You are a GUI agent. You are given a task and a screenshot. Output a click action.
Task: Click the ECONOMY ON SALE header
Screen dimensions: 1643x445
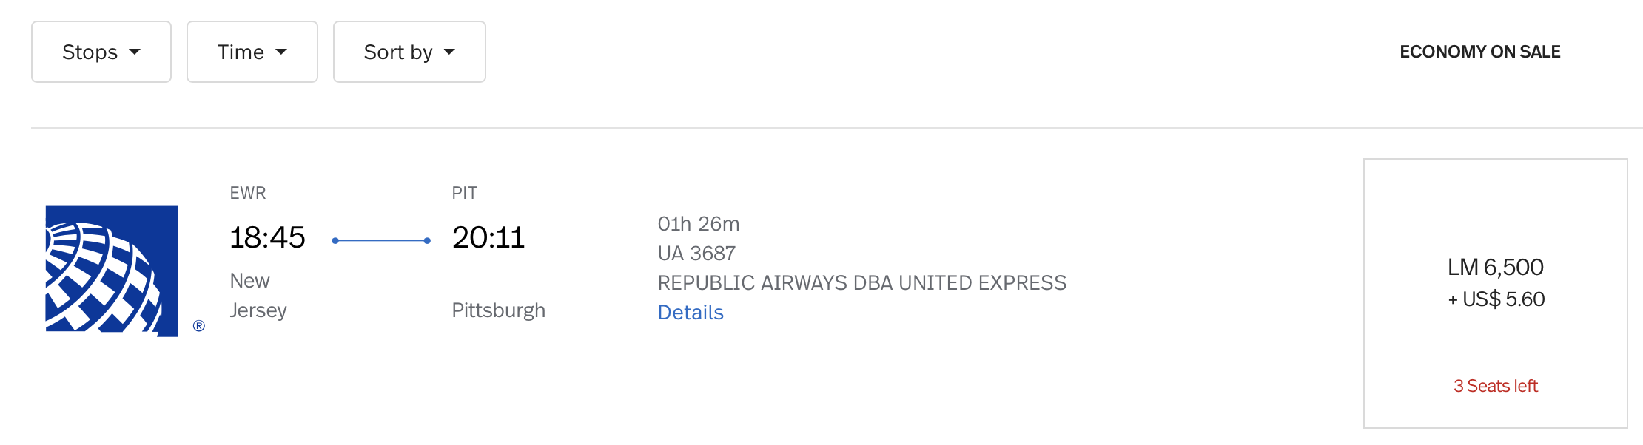[1480, 52]
